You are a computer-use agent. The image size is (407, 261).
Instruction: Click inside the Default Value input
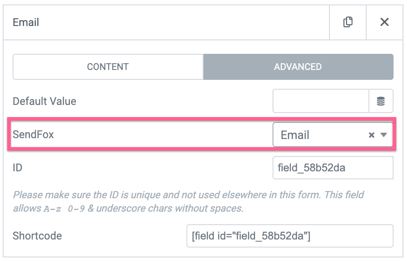coord(320,101)
